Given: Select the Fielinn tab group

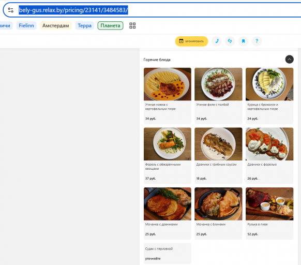Looking at the screenshot, I should tap(26, 25).
